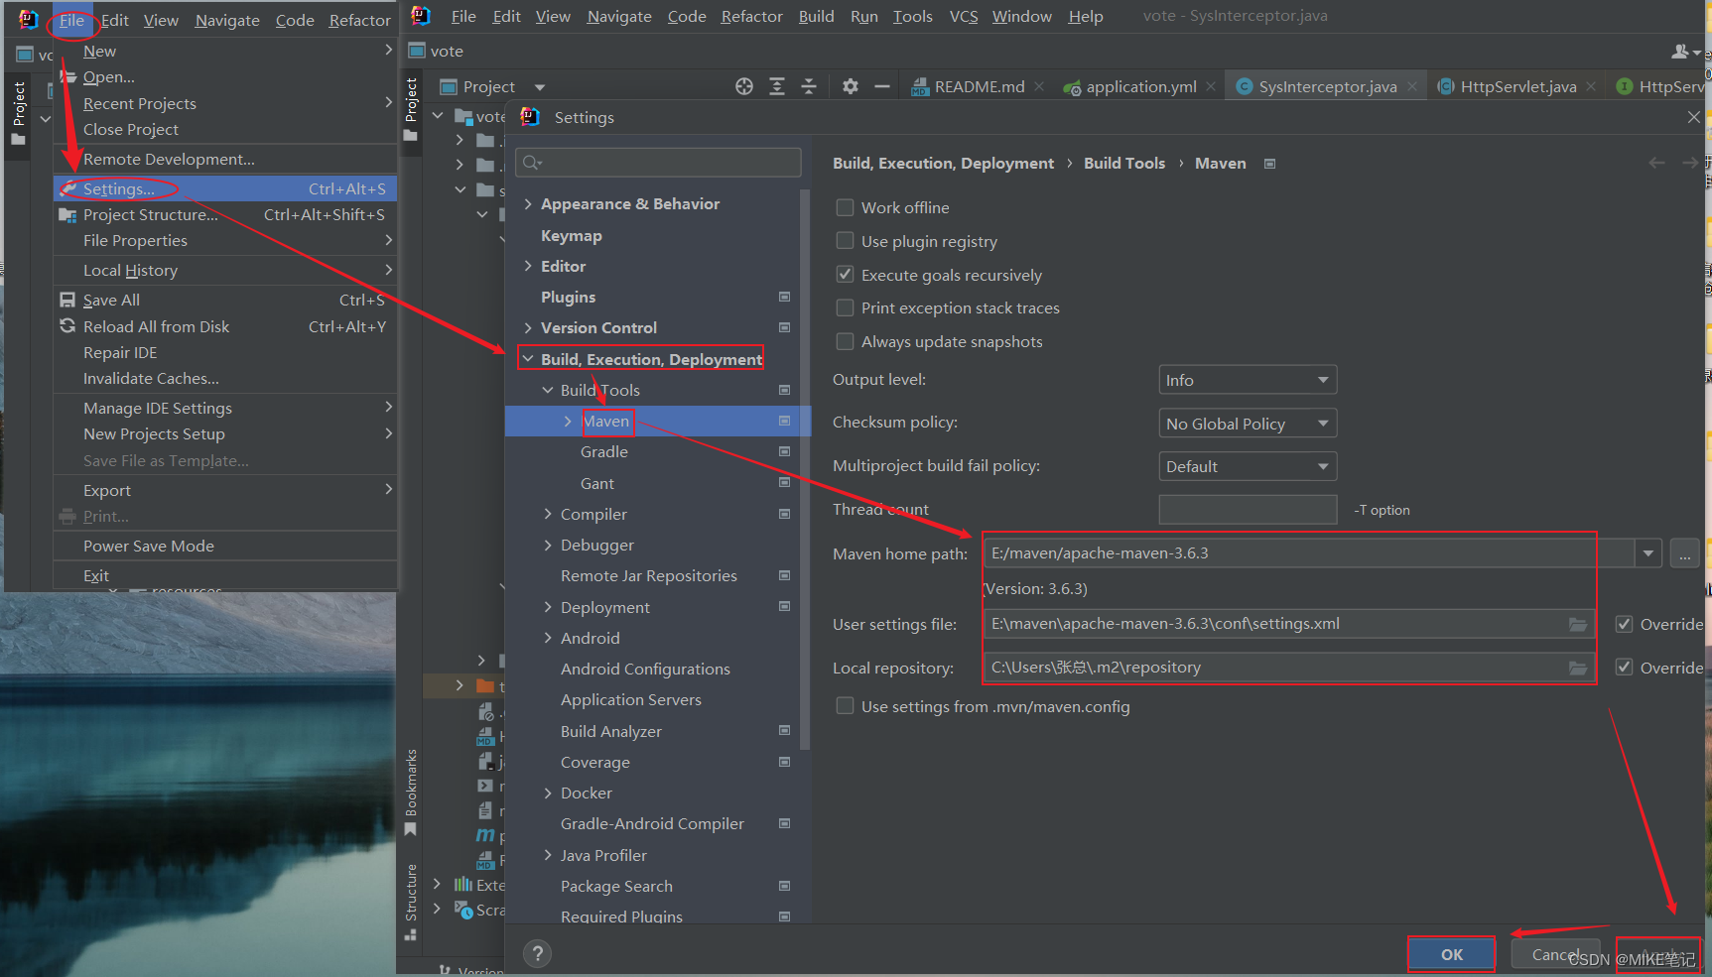Close the README.md tab

pos(1039,86)
